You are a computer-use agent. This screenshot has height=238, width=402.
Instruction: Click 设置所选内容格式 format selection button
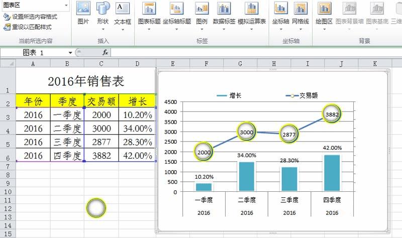point(30,17)
